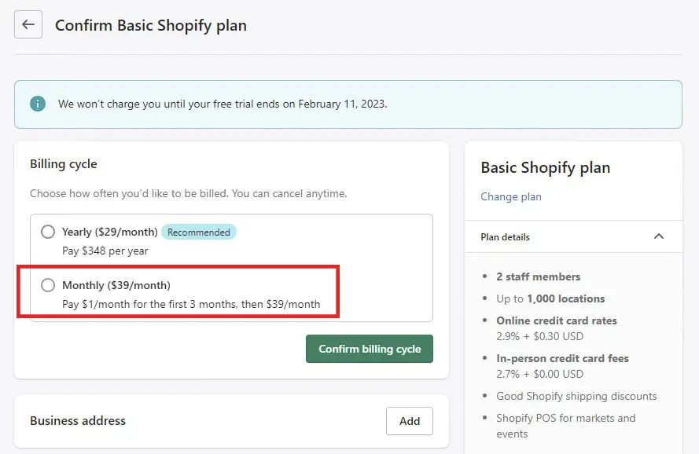This screenshot has height=454, width=699.
Task: Click the Pay $348 per year text
Action: coord(105,251)
